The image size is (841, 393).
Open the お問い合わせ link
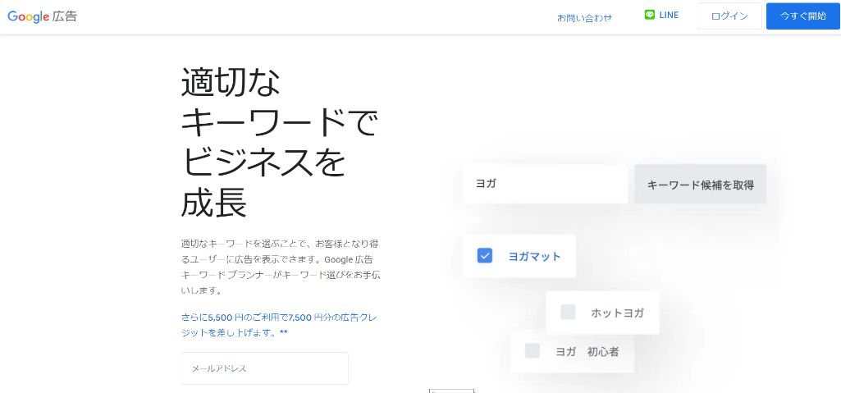[584, 18]
